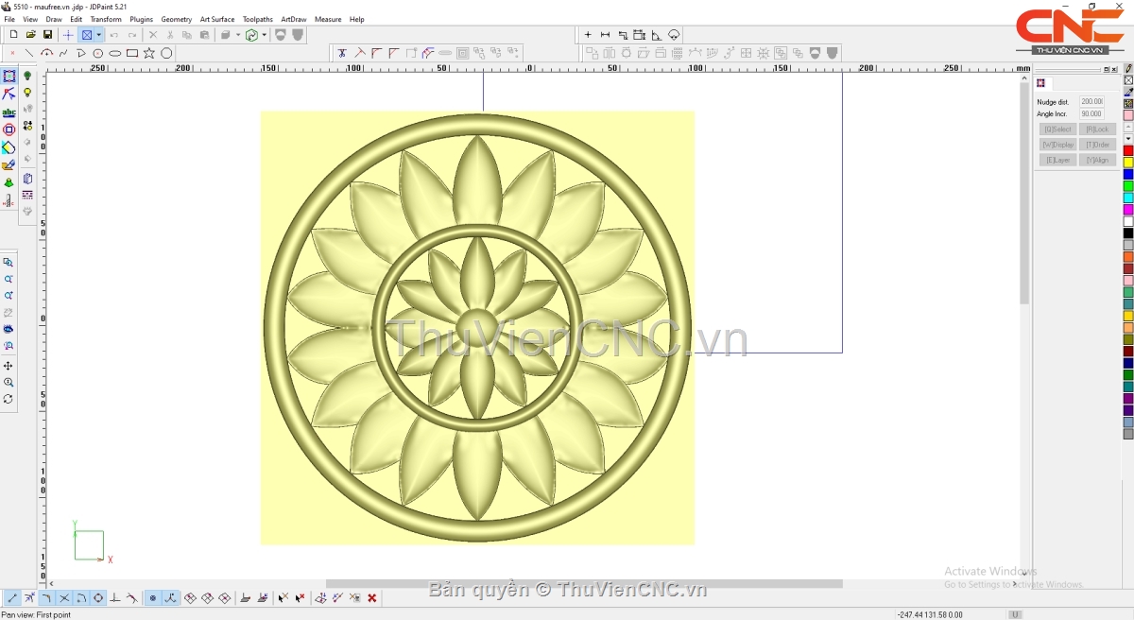Pick the red color swatch
The height and width of the screenshot is (620, 1134).
pyautogui.click(x=1128, y=151)
